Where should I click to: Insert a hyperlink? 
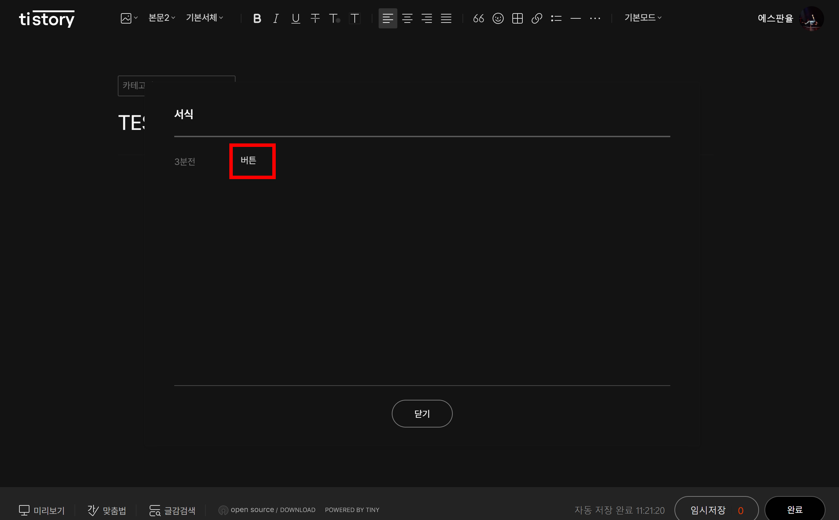pyautogui.click(x=537, y=18)
